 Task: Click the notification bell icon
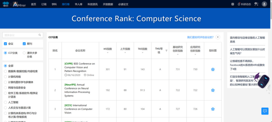point(239,4)
